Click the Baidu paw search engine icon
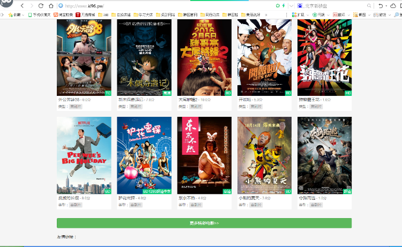Screen dimensions: 402x247 [x=300, y=6]
